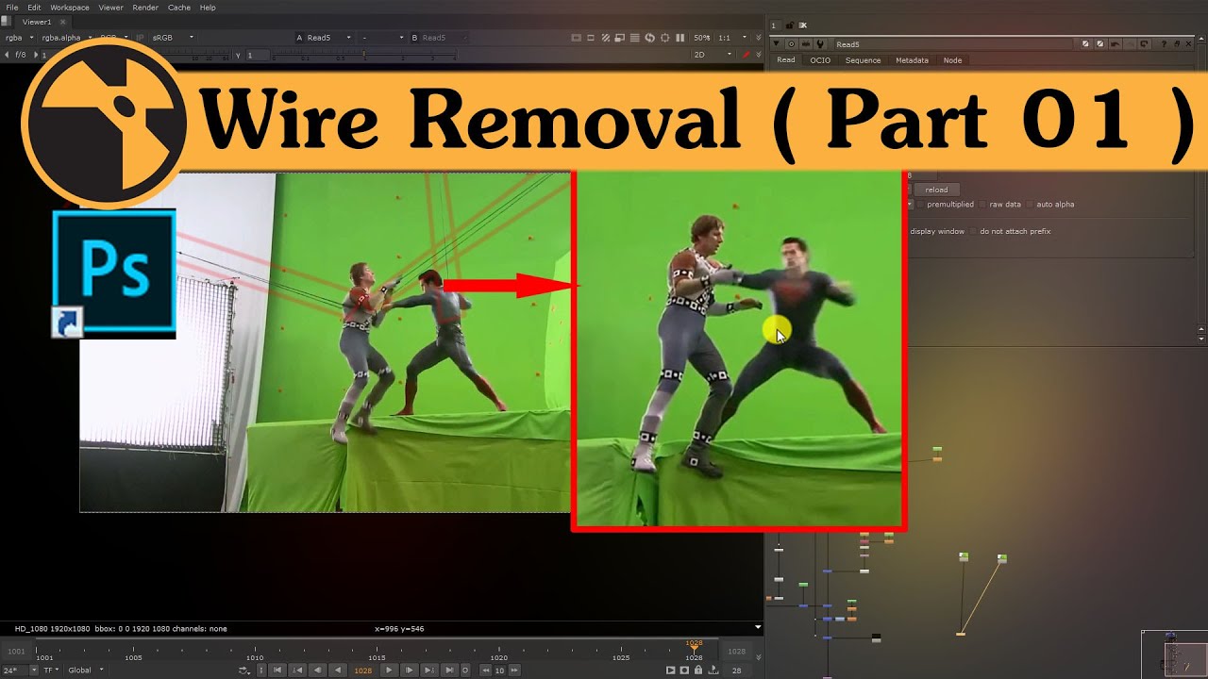Click the pause viewer updates icon
The width and height of the screenshot is (1208, 679).
pyautogui.click(x=680, y=38)
